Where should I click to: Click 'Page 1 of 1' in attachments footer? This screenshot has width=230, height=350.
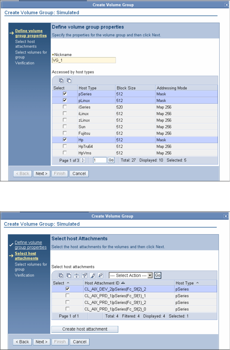pyautogui.click(x=69, y=316)
